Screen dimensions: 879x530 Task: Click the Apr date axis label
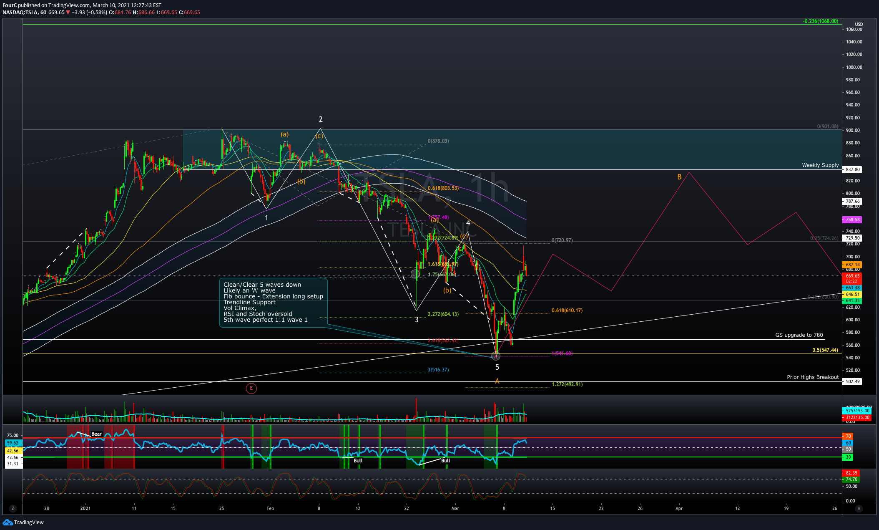point(679,508)
